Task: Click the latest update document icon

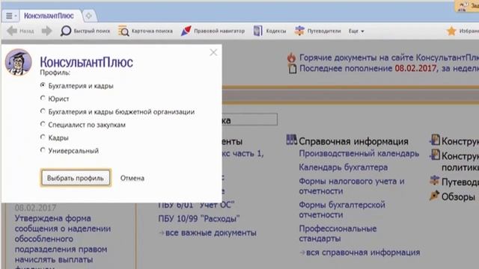Action: tap(293, 69)
